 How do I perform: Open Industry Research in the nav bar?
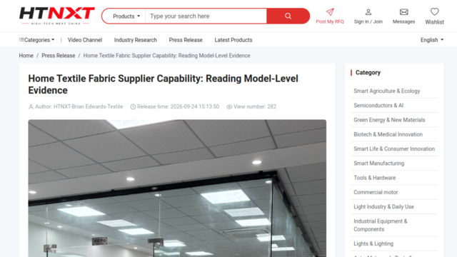135,40
